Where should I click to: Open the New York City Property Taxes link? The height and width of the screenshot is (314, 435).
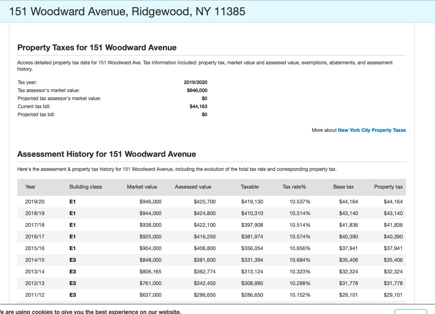(x=371, y=130)
